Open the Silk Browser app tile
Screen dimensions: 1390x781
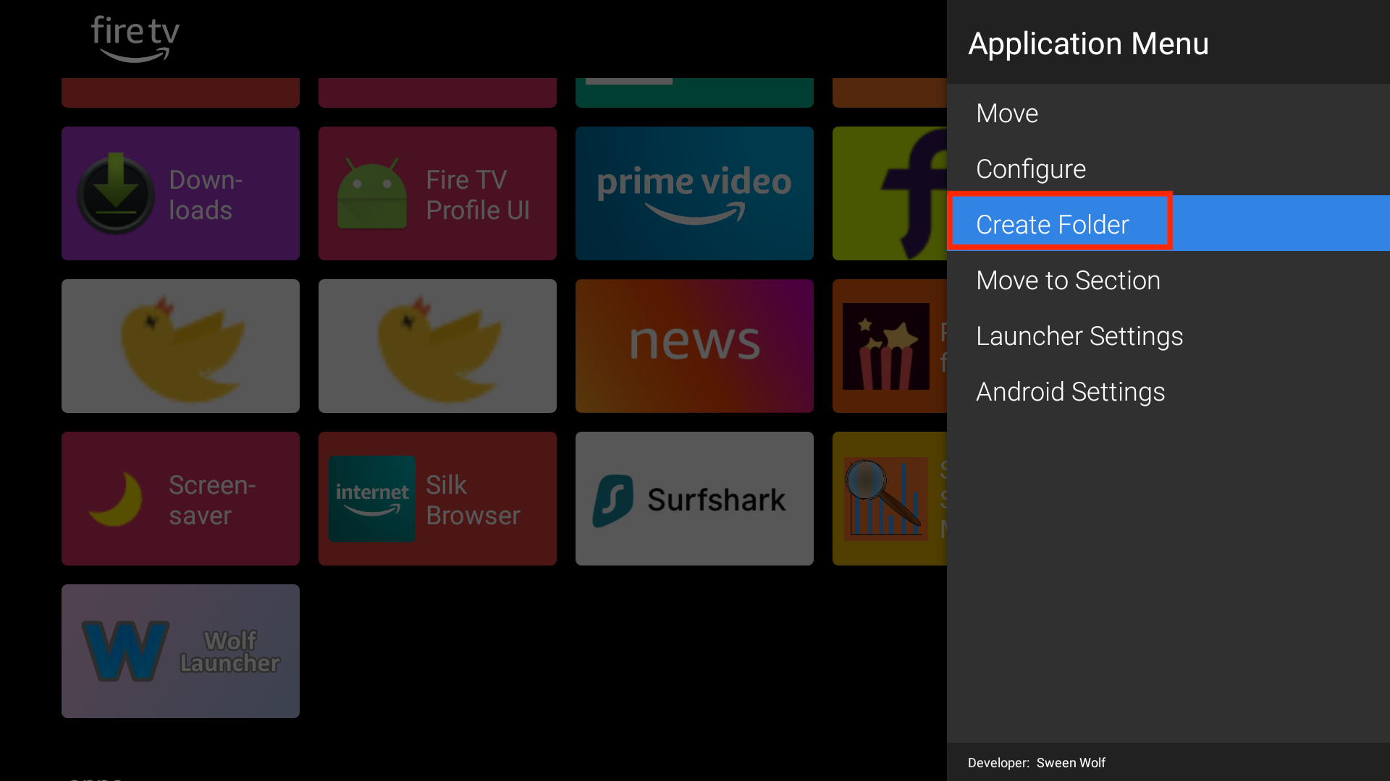click(x=437, y=498)
